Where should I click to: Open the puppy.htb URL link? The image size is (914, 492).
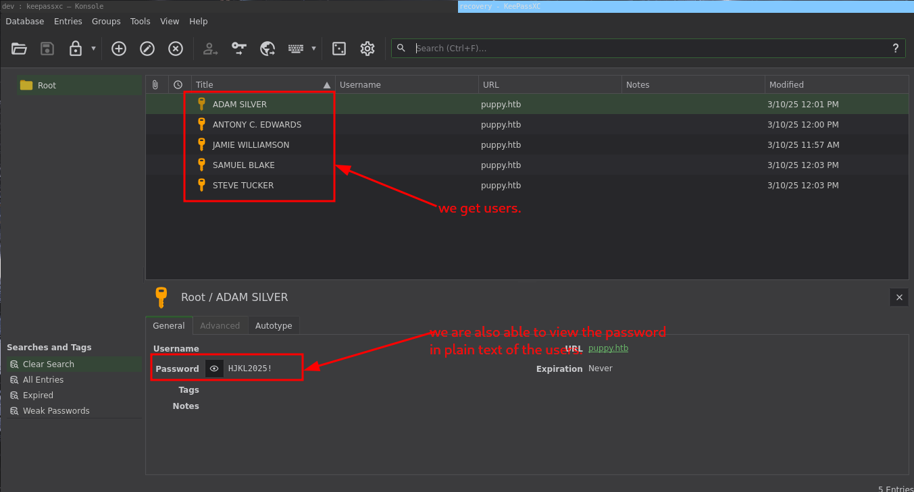pyautogui.click(x=608, y=348)
